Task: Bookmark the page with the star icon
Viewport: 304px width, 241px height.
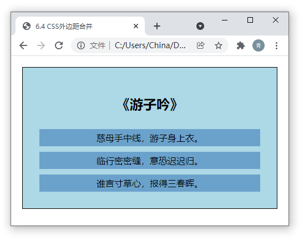Action: pyautogui.click(x=219, y=45)
